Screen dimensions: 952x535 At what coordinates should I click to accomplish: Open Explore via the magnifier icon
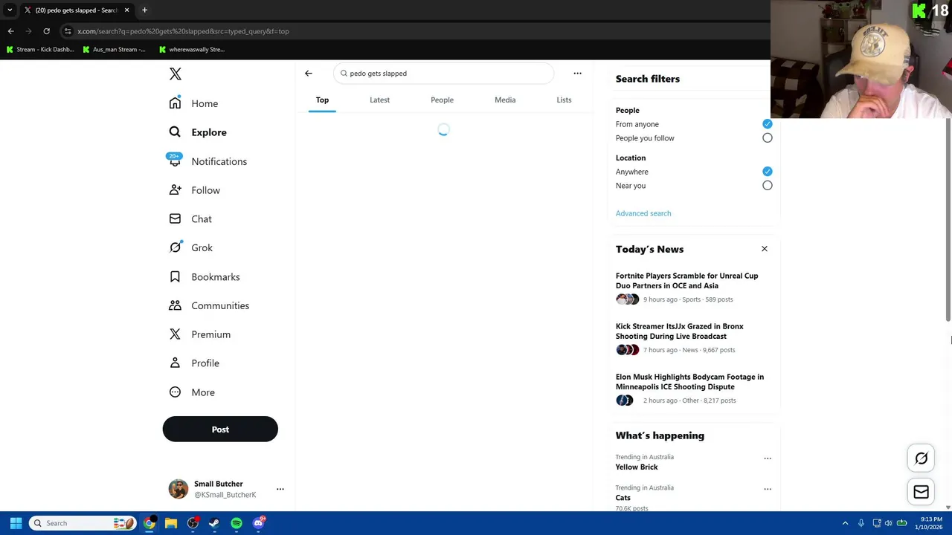175,132
